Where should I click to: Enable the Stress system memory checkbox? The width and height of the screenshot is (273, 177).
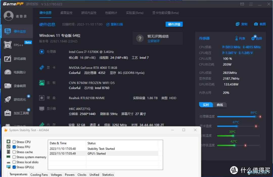[x=14, y=157]
